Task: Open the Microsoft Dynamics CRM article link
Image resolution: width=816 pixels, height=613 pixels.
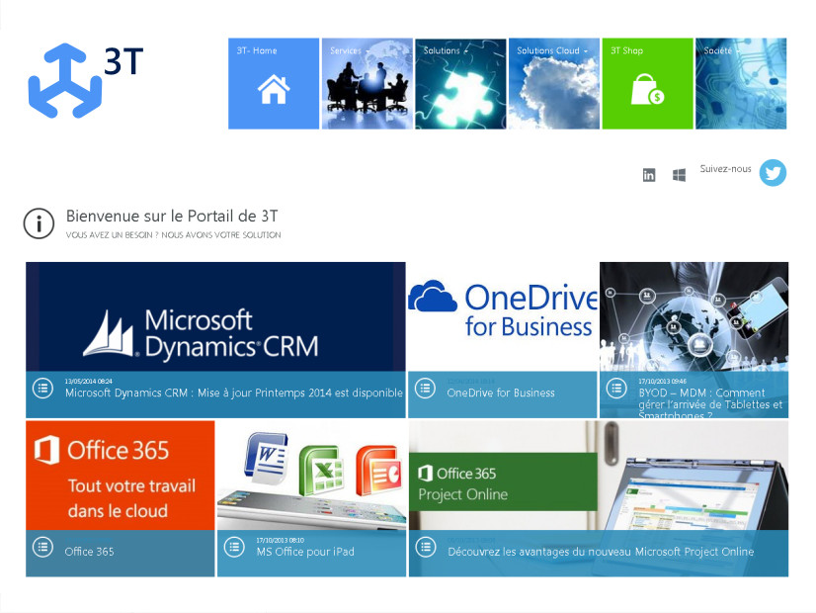Action: tap(233, 393)
